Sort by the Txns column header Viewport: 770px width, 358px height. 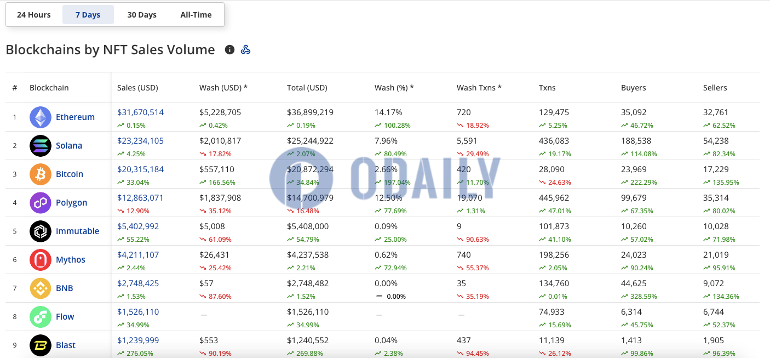pyautogui.click(x=547, y=88)
